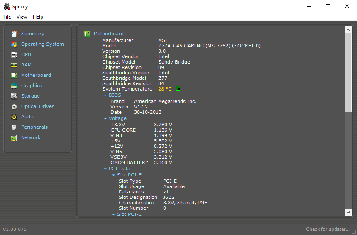Click the Chipset Model Sandy Bridge value

[174, 62]
